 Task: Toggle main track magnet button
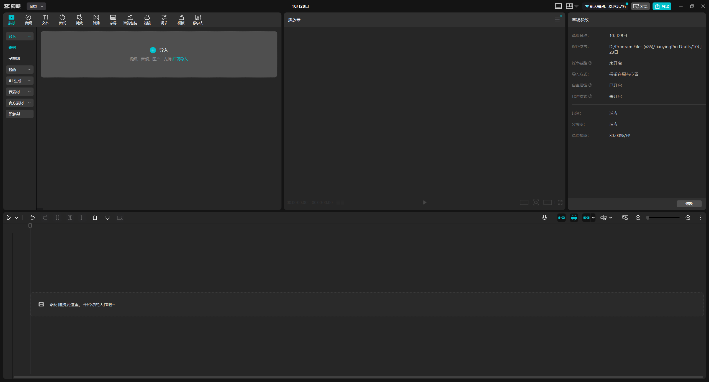(561, 218)
